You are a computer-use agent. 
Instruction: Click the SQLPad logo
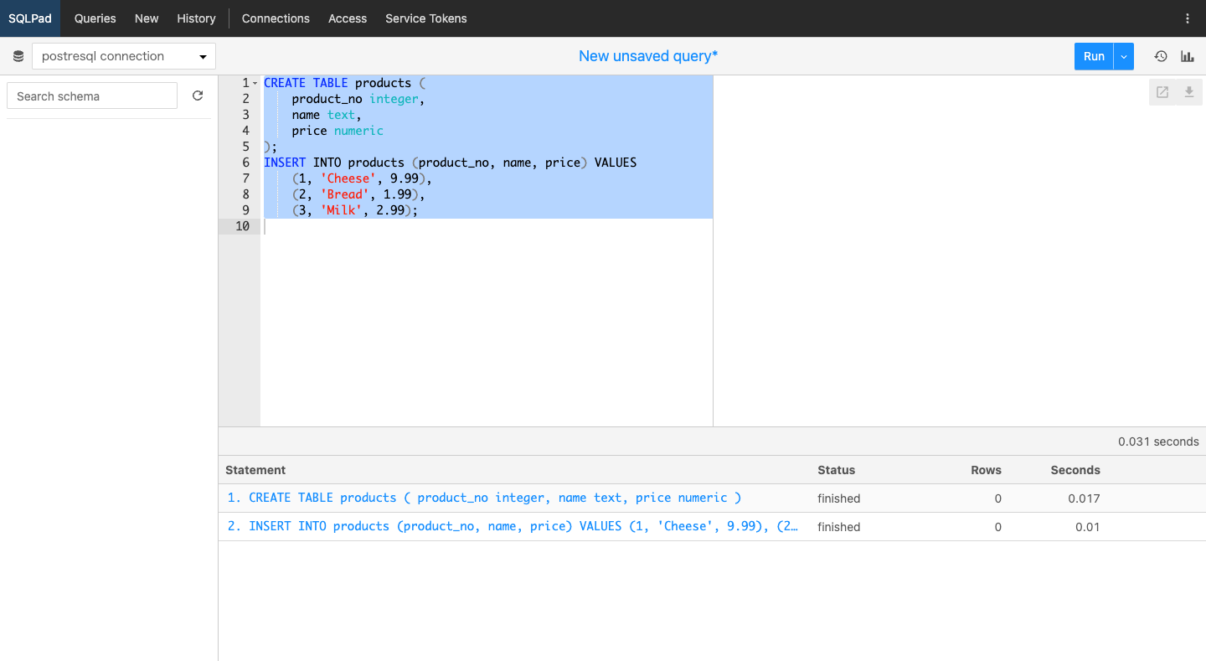coord(30,18)
